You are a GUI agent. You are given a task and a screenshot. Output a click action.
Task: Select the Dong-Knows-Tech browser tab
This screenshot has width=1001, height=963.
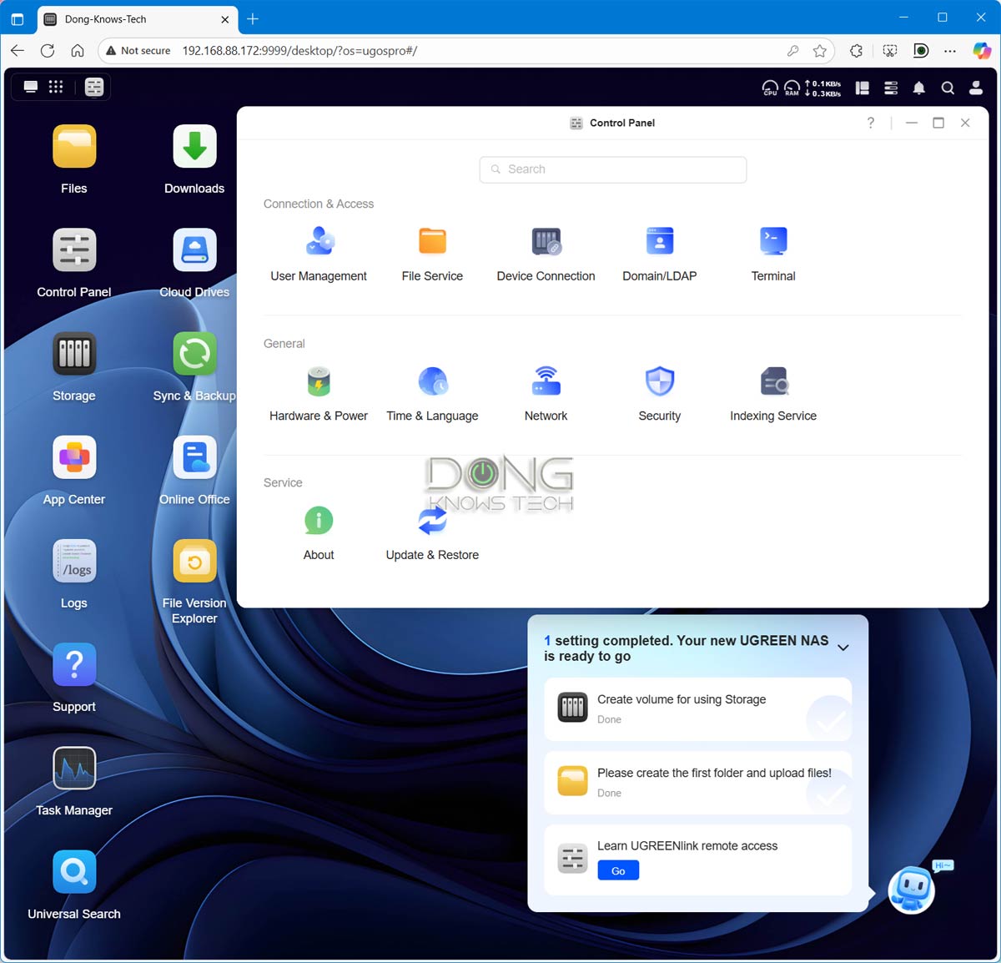click(138, 18)
